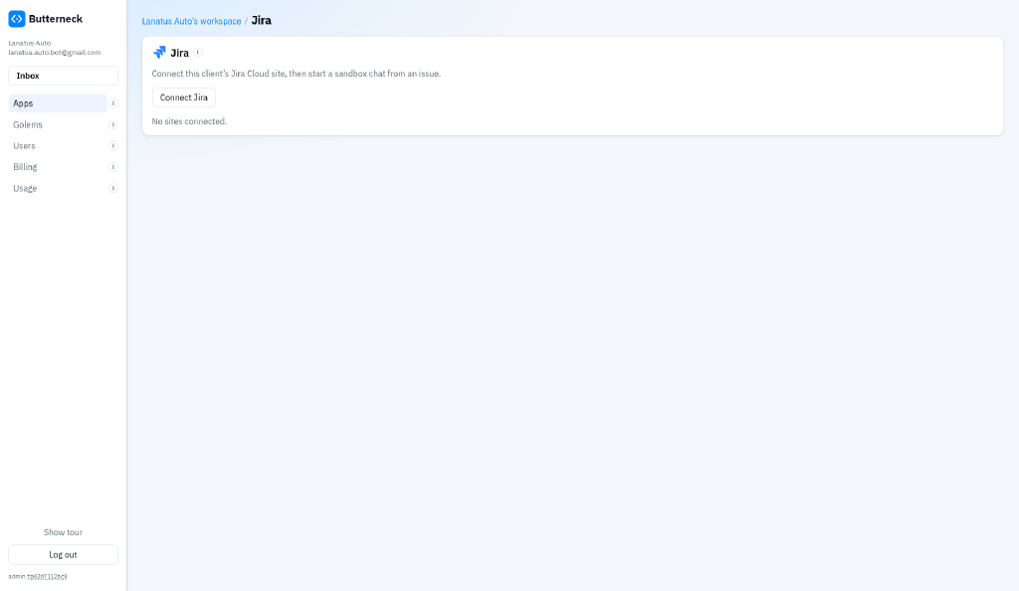Click the Butterneck brand name
1019x591 pixels.
(56, 19)
